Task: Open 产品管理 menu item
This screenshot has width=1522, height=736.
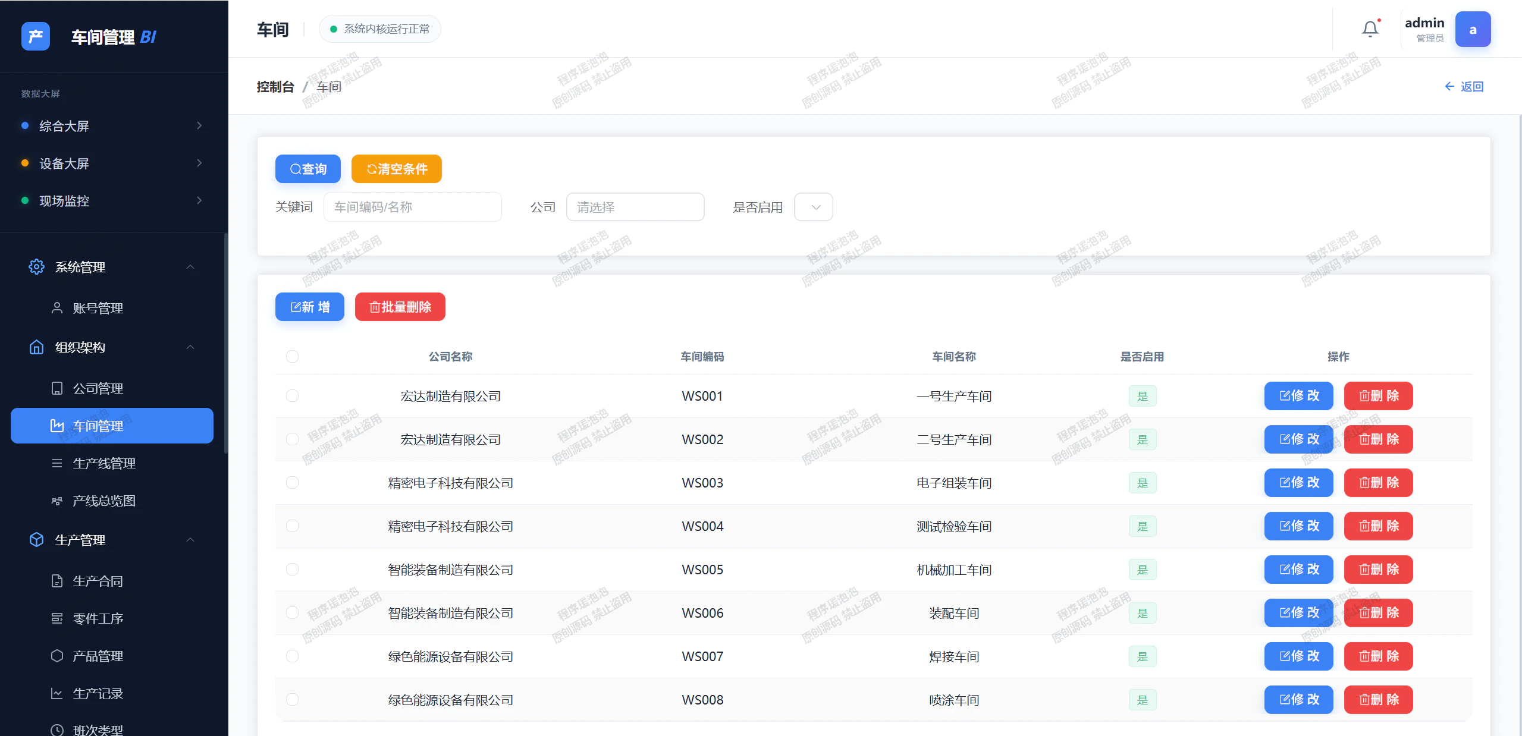Action: (112, 656)
